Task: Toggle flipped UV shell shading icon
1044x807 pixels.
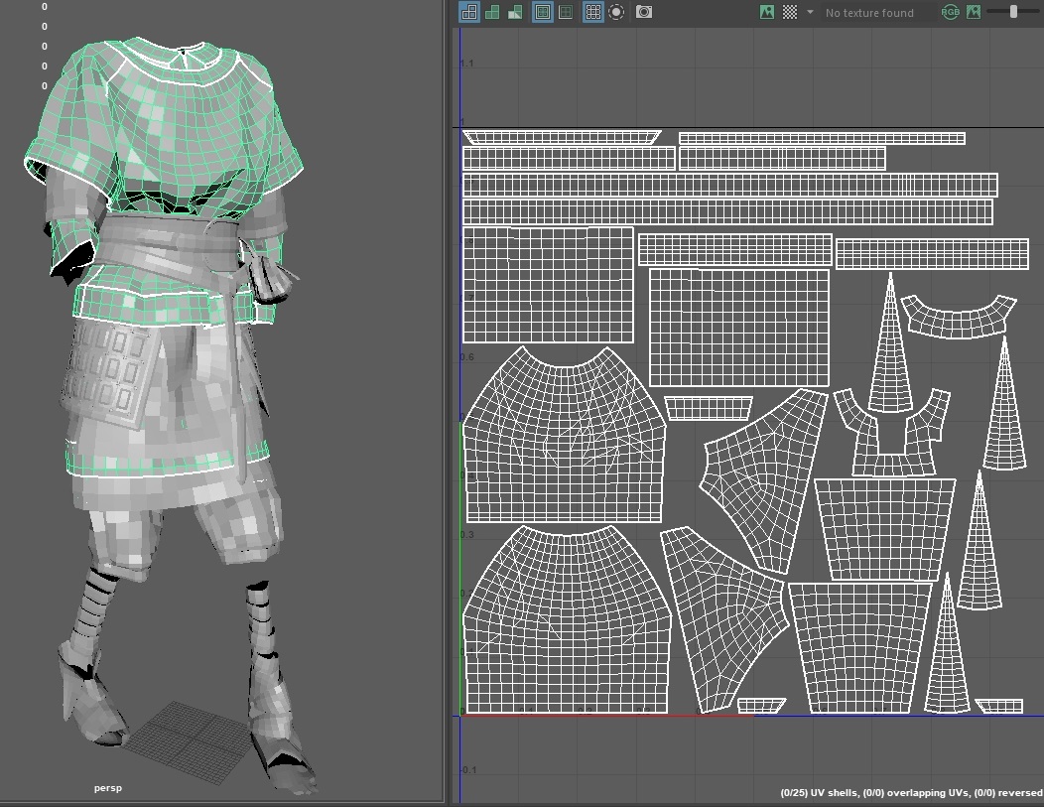Action: coord(513,12)
